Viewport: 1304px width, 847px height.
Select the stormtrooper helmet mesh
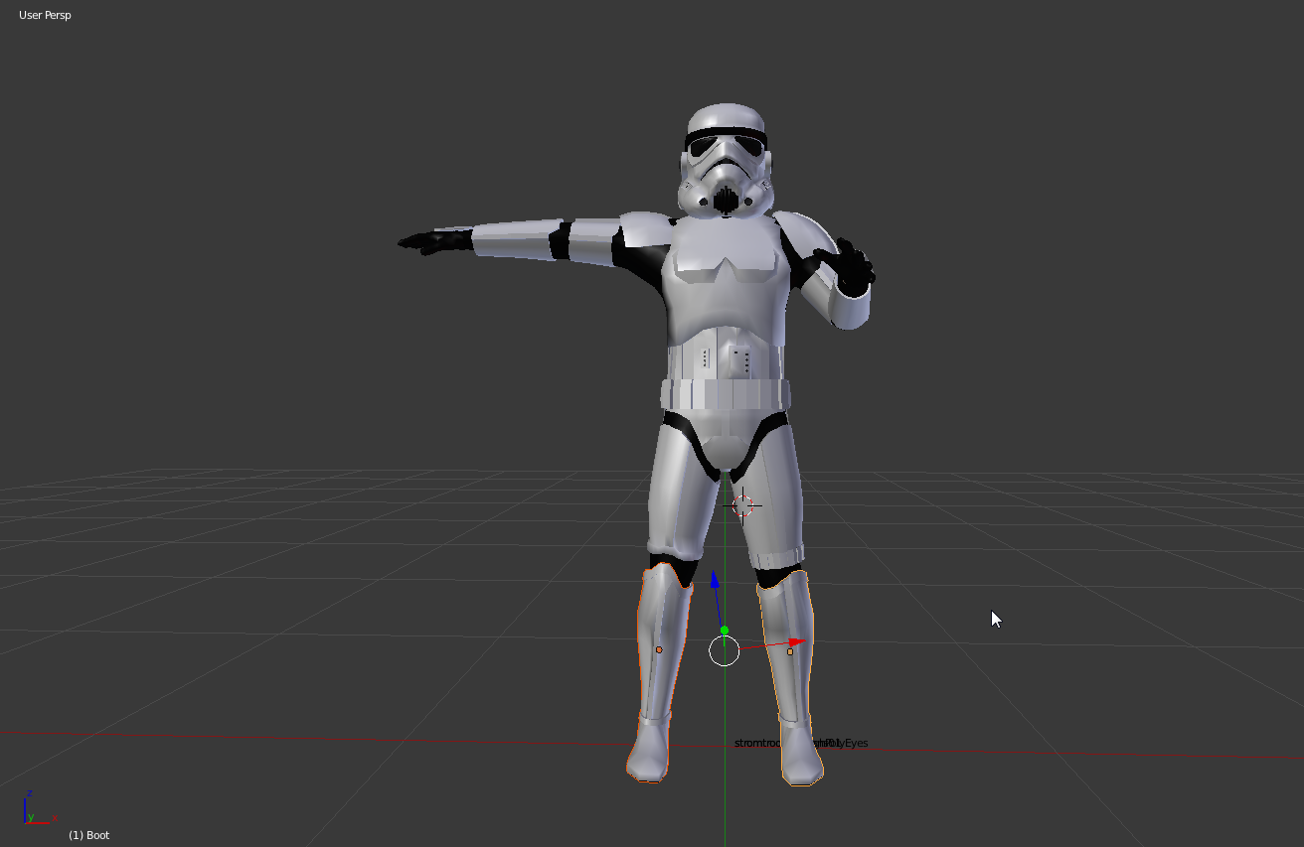727,159
